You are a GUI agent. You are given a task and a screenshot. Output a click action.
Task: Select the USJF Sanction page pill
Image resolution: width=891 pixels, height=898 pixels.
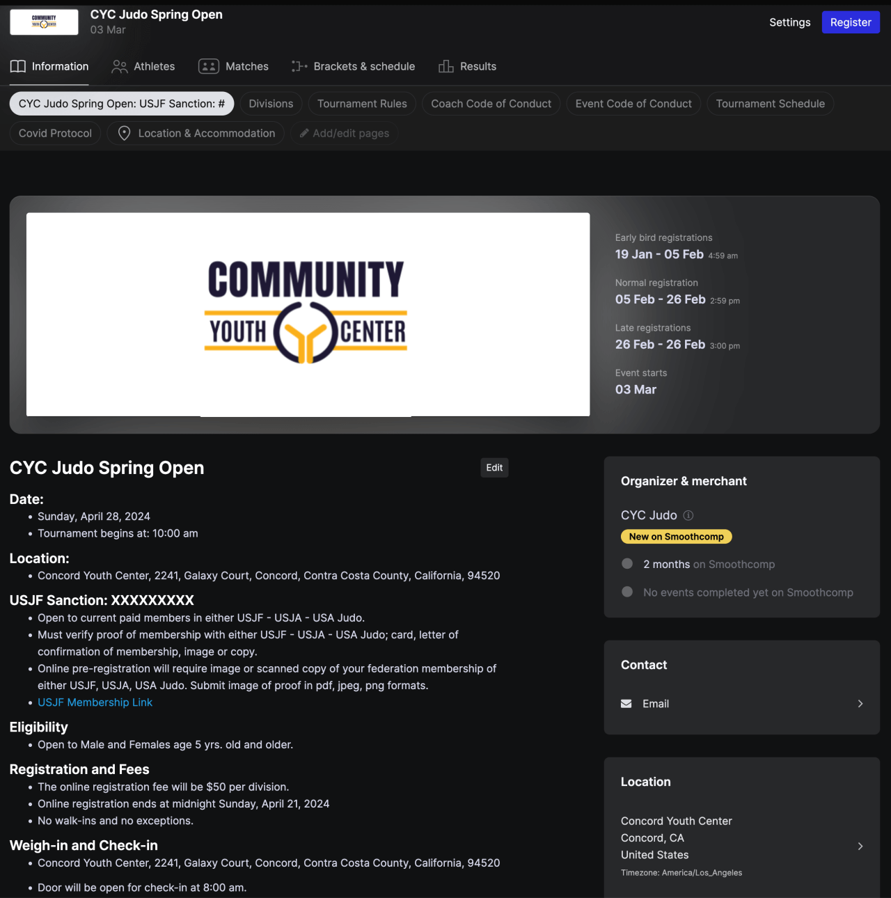coord(122,104)
